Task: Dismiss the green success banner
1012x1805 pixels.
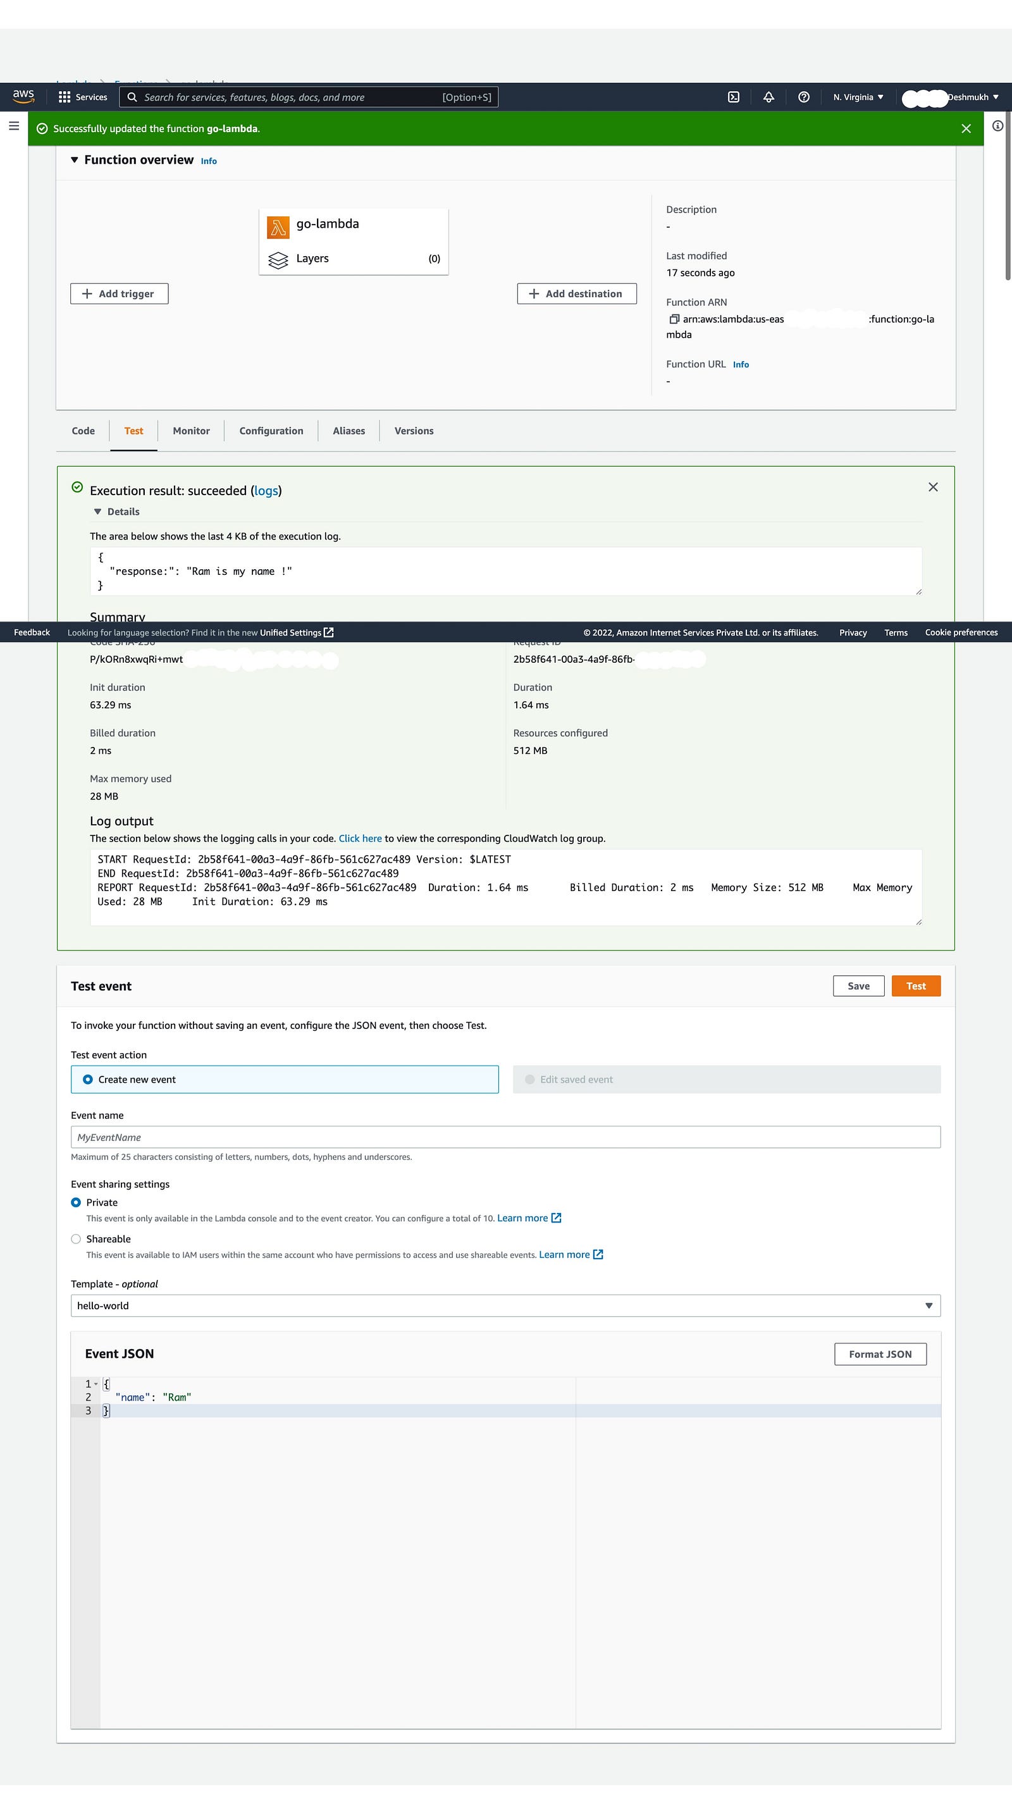Action: pyautogui.click(x=966, y=129)
